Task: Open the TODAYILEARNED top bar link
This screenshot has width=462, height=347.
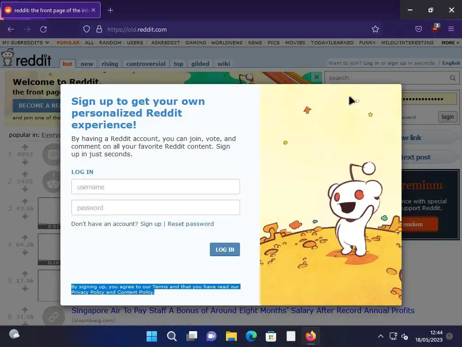Action: pyautogui.click(x=332, y=43)
